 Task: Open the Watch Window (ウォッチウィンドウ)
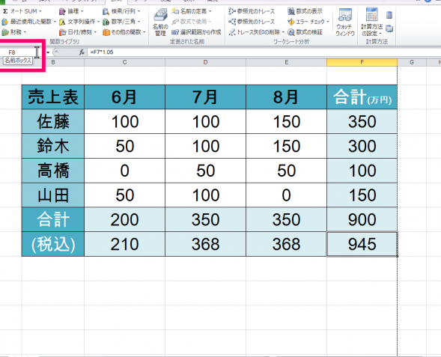click(345, 22)
